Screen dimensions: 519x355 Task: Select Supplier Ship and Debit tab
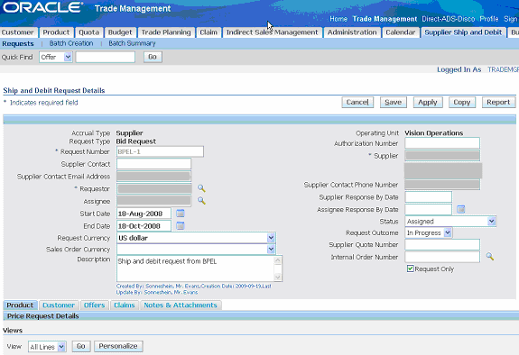click(x=463, y=32)
